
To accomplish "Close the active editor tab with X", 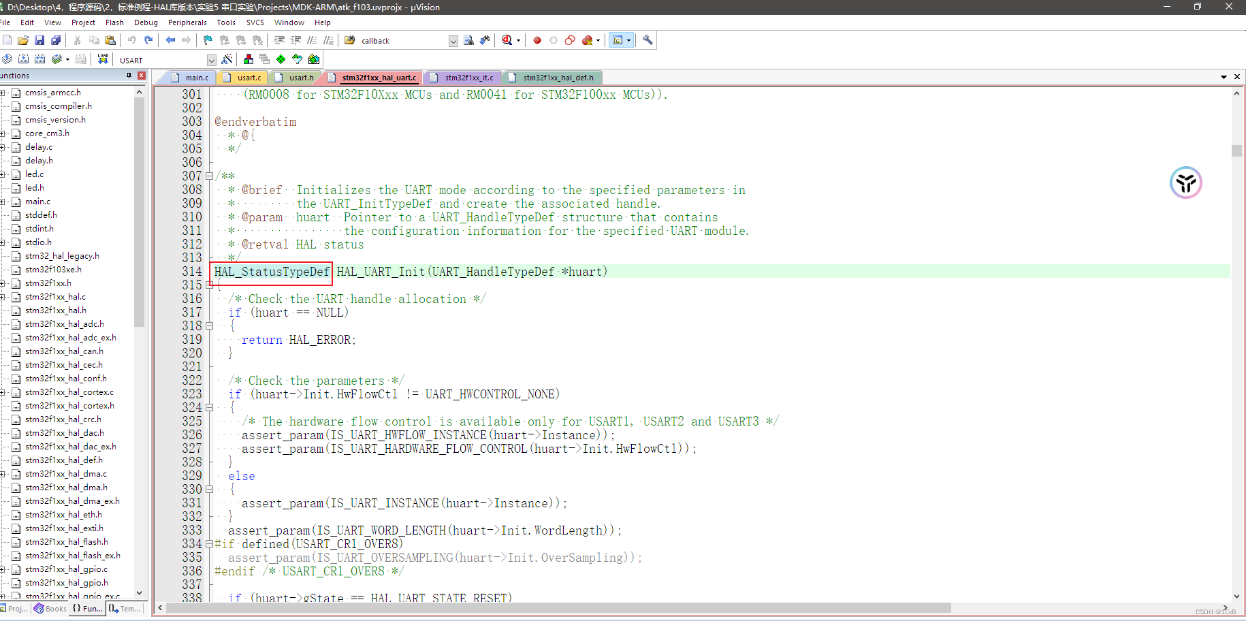I will (1237, 77).
